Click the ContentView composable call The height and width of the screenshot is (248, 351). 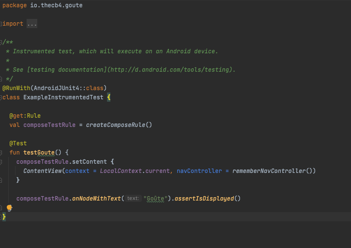[43, 171]
